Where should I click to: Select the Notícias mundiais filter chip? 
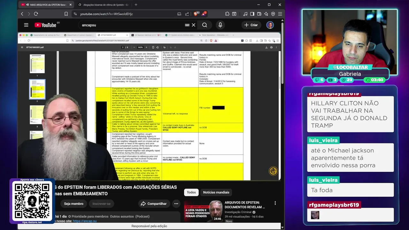[216, 192]
